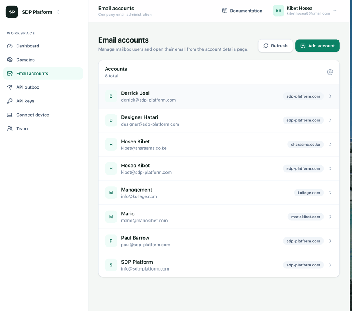
Task: Click Derrick Joel's D avatar
Action: [111, 96]
